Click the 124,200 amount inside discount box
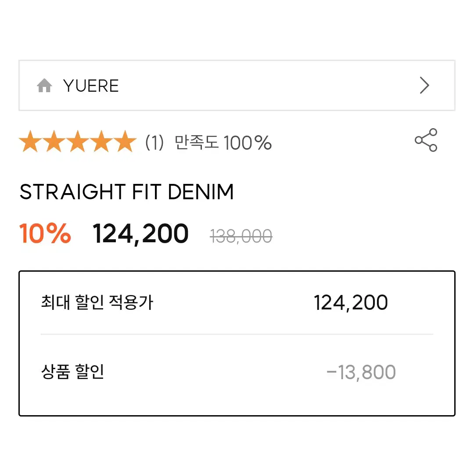The height and width of the screenshot is (474, 474). (351, 302)
